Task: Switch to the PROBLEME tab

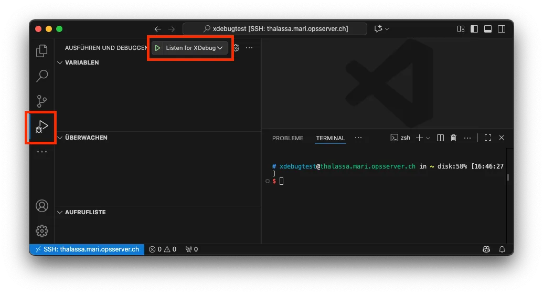Action: coord(288,138)
